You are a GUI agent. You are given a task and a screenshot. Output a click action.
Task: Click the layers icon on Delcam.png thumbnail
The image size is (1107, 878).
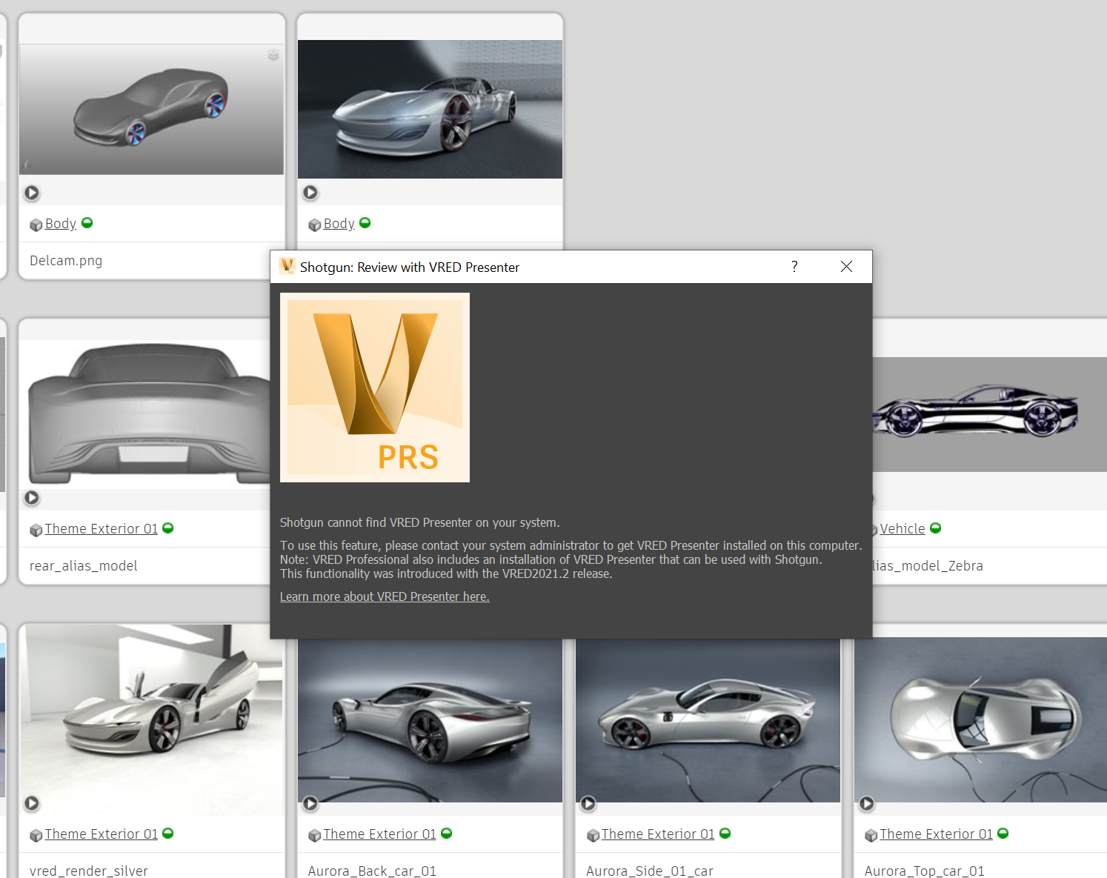273,55
